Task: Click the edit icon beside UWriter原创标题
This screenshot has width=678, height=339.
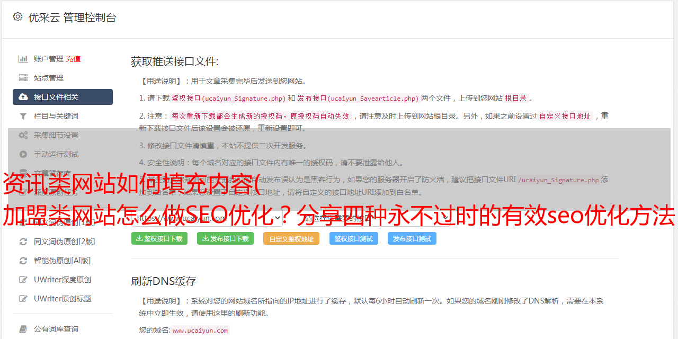Action: pos(23,299)
